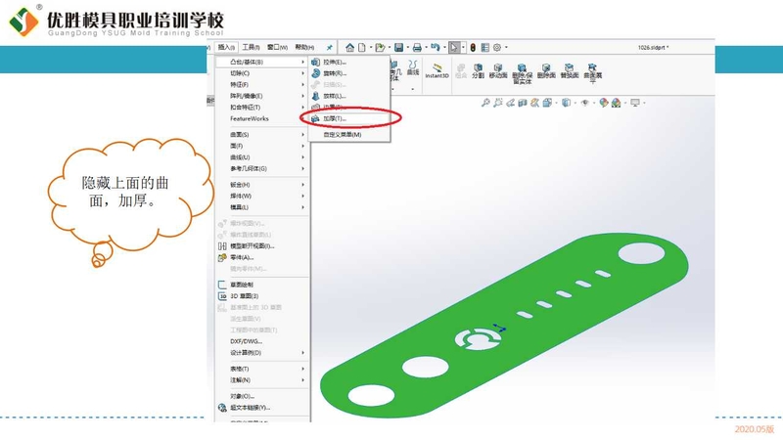The width and height of the screenshot is (783, 440).
Task: Open the 窗口(W) menu
Action: (277, 47)
